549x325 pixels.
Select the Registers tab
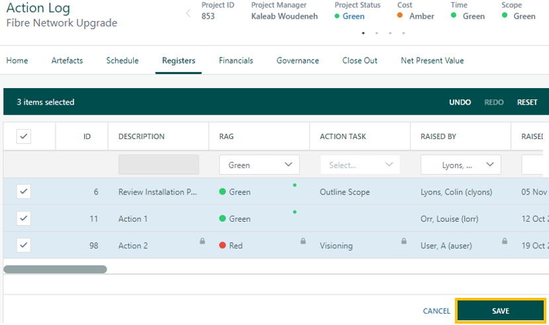tap(179, 60)
